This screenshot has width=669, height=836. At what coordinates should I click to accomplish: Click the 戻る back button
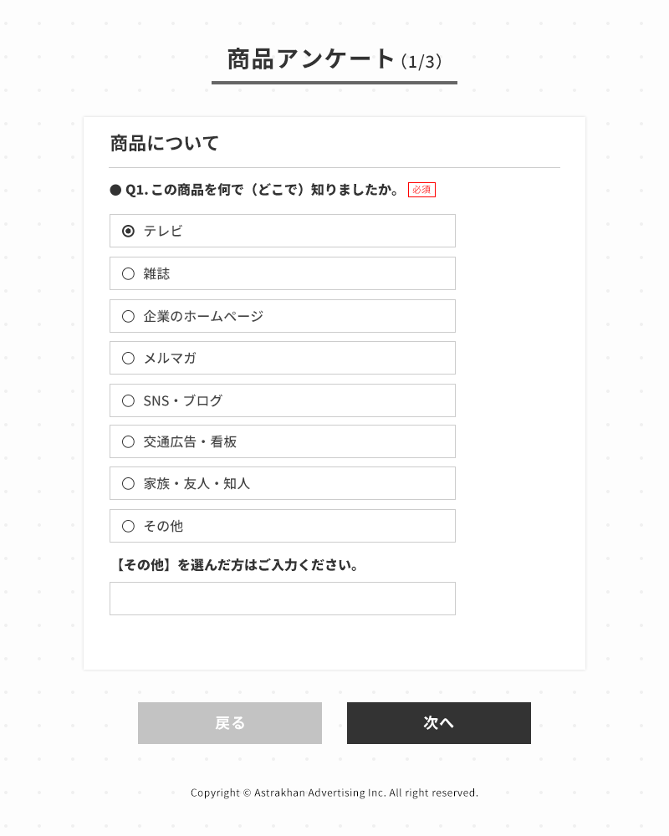coord(230,723)
